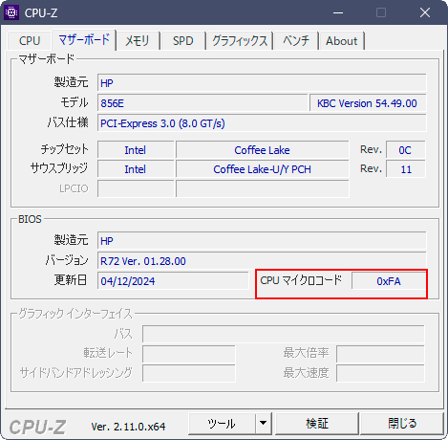The width and height of the screenshot is (448, 440).
Task: Click the Coffee Lake chipset field
Action: (263, 150)
